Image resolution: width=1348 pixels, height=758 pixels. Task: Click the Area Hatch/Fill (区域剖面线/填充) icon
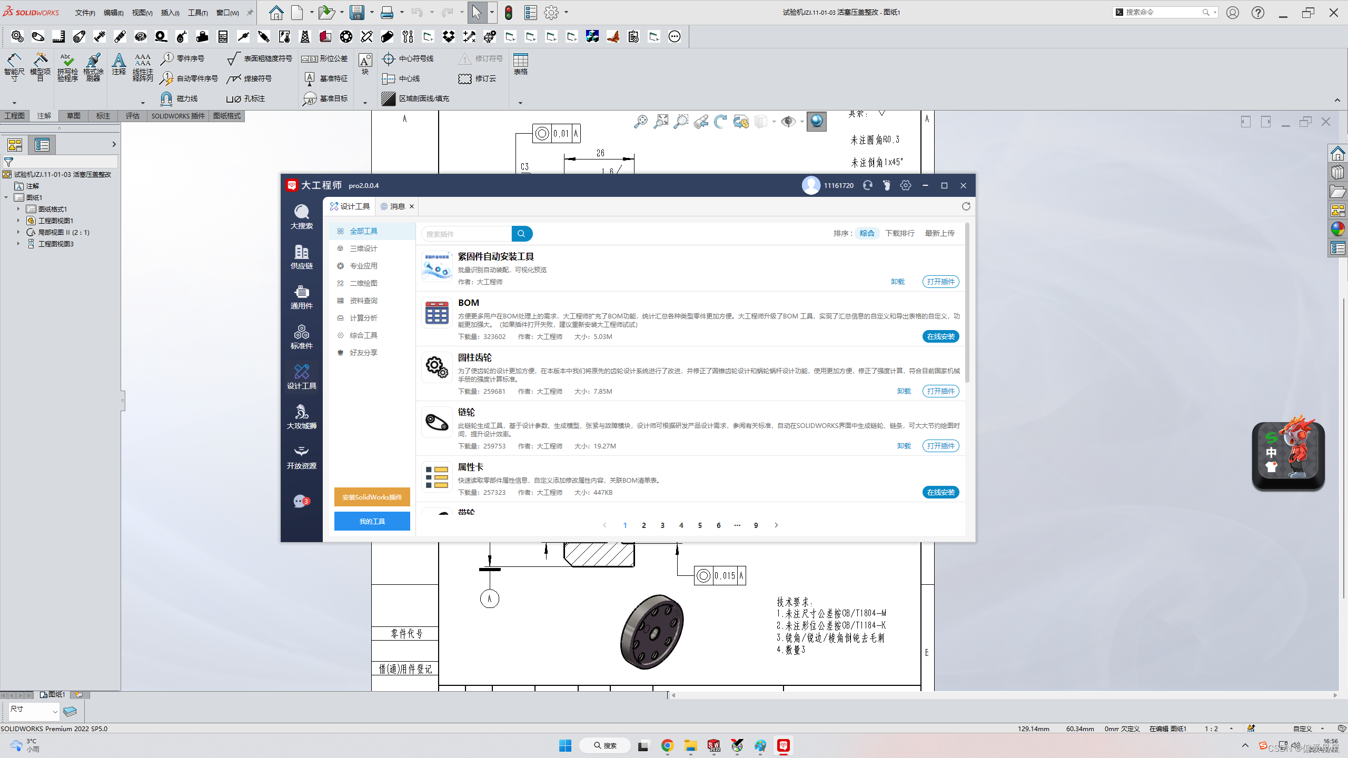(389, 98)
